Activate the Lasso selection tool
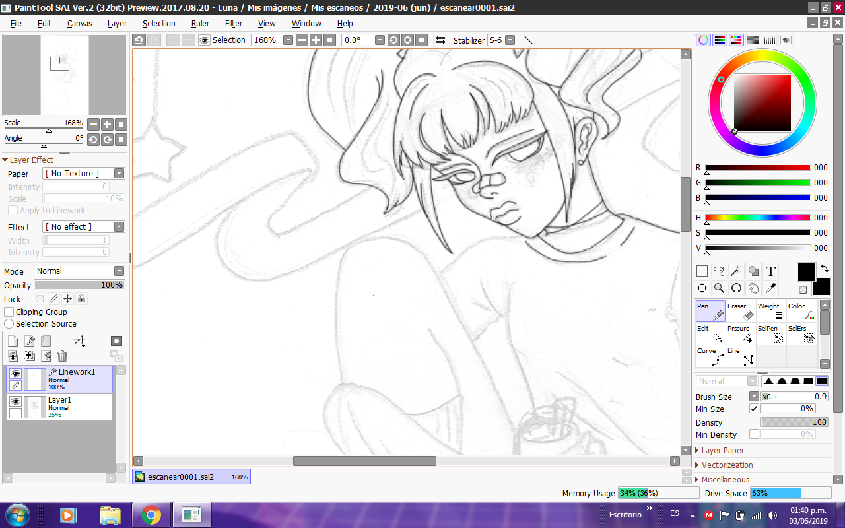 (720, 271)
